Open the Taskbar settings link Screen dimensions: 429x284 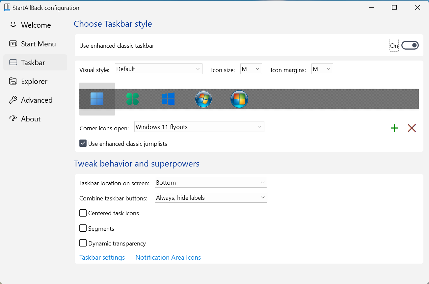coord(102,257)
